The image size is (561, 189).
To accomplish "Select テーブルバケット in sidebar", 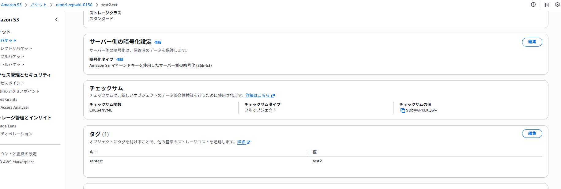I will (x=12, y=56).
